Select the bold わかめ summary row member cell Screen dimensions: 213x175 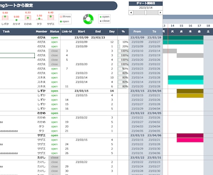tap(42, 113)
